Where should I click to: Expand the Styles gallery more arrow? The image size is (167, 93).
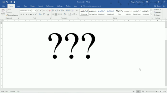pos(151,15)
